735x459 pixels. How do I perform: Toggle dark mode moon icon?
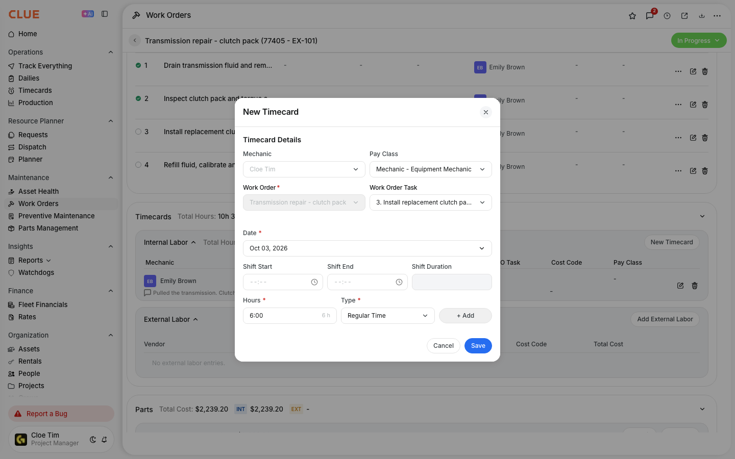click(x=93, y=440)
